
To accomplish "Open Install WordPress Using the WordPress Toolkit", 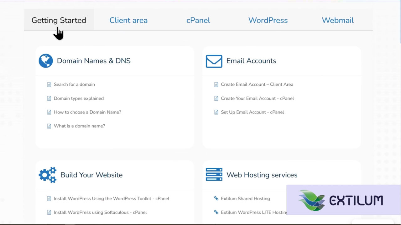I will tap(112, 198).
